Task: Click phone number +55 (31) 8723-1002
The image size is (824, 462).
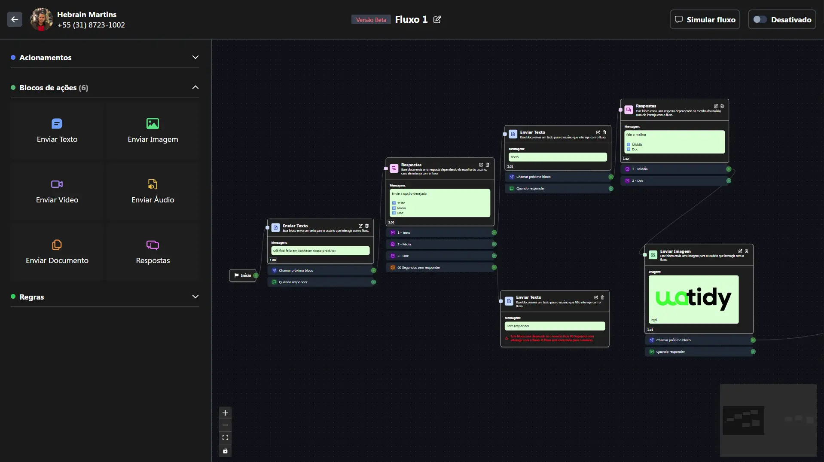Action: 91,25
